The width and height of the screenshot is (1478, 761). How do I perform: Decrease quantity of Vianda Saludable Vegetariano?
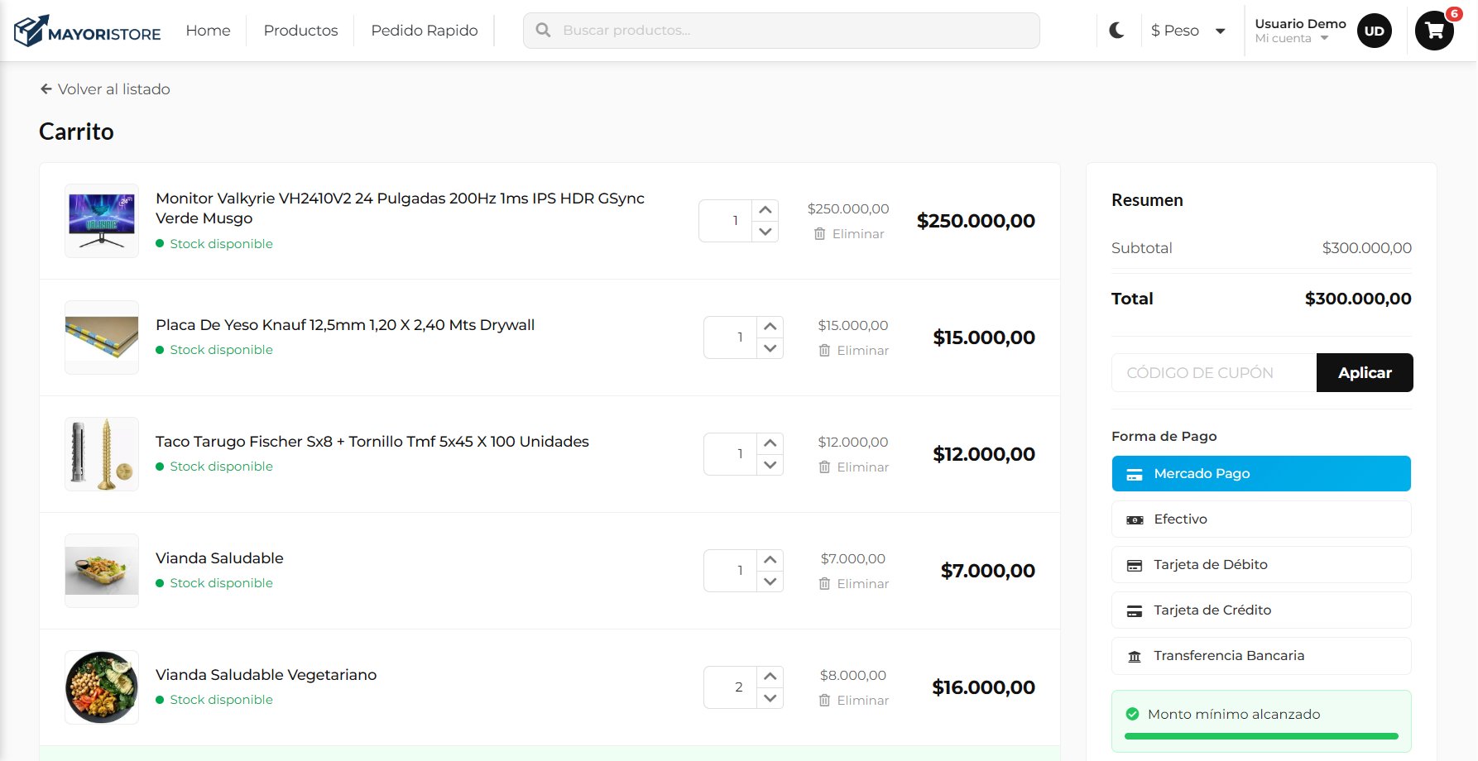tap(770, 698)
